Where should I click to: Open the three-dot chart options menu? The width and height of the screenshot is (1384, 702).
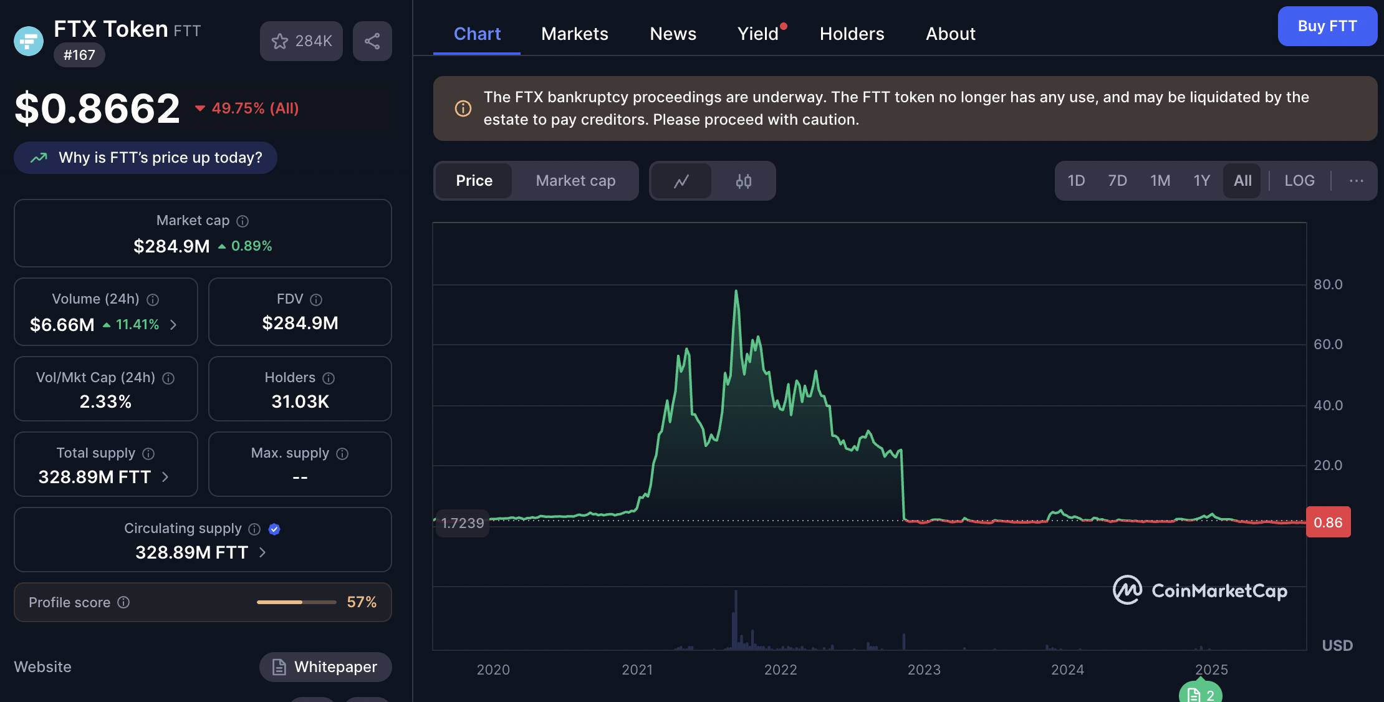(1356, 181)
